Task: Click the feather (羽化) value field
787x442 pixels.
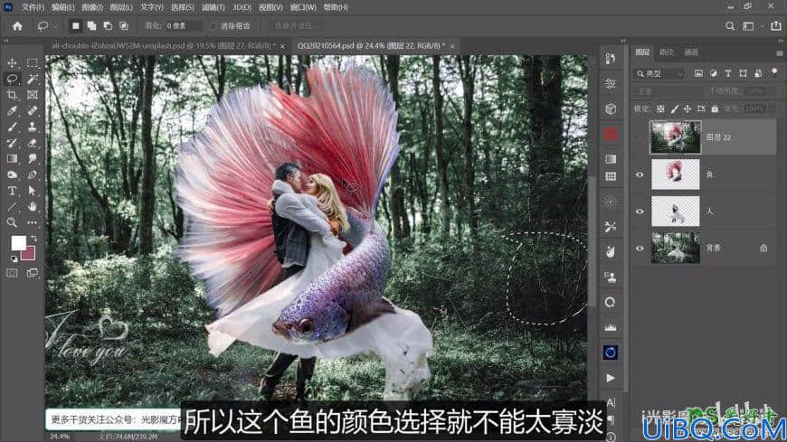Action: [x=185, y=26]
